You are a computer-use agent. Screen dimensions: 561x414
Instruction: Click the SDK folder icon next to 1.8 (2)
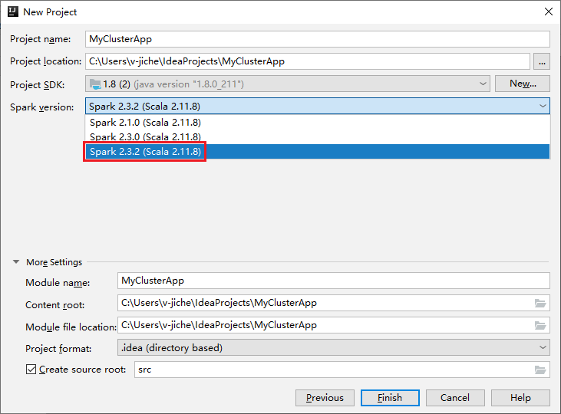[x=95, y=84]
